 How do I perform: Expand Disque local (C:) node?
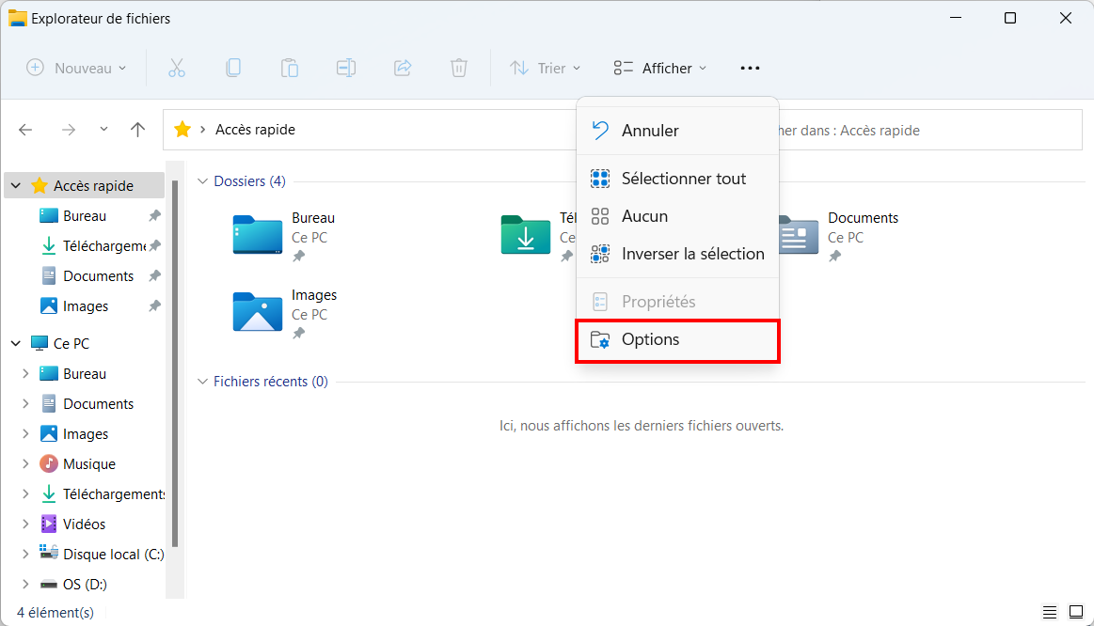point(25,554)
